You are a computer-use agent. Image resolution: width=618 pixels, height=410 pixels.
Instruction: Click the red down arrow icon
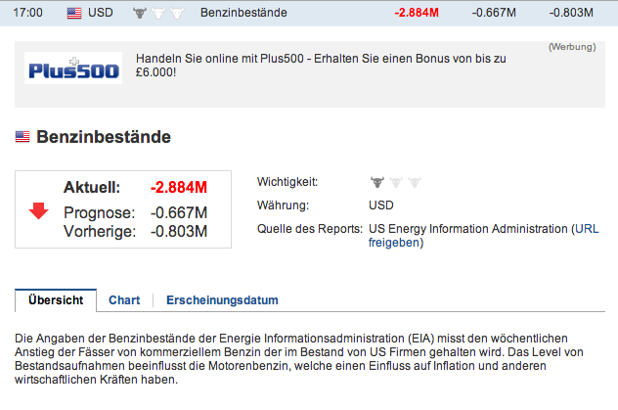[39, 209]
